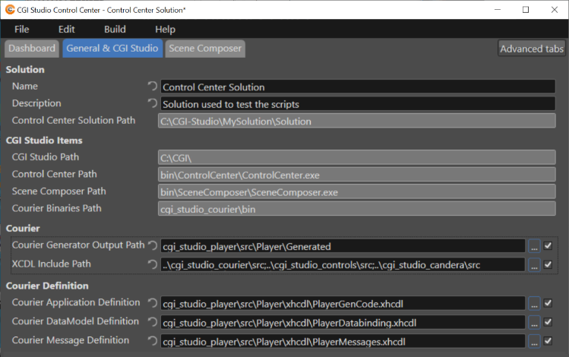Image resolution: width=569 pixels, height=357 pixels.
Task: Toggle the Courier Message Definition checkbox
Action: pyautogui.click(x=548, y=341)
